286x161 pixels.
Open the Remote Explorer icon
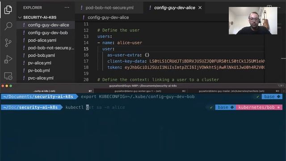(x=8, y=76)
